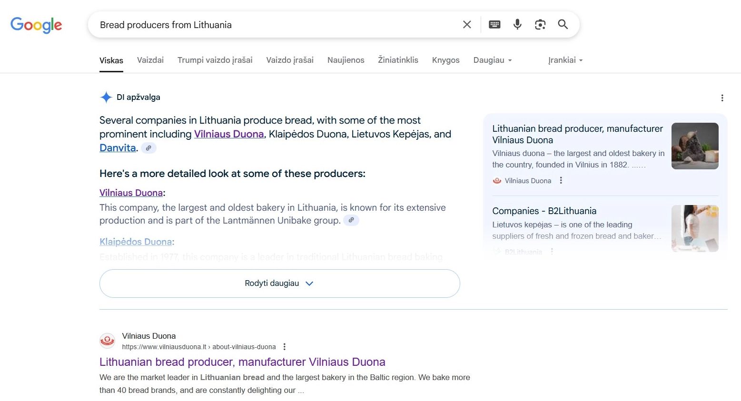Open the AI overview three-dot options menu

[722, 98]
